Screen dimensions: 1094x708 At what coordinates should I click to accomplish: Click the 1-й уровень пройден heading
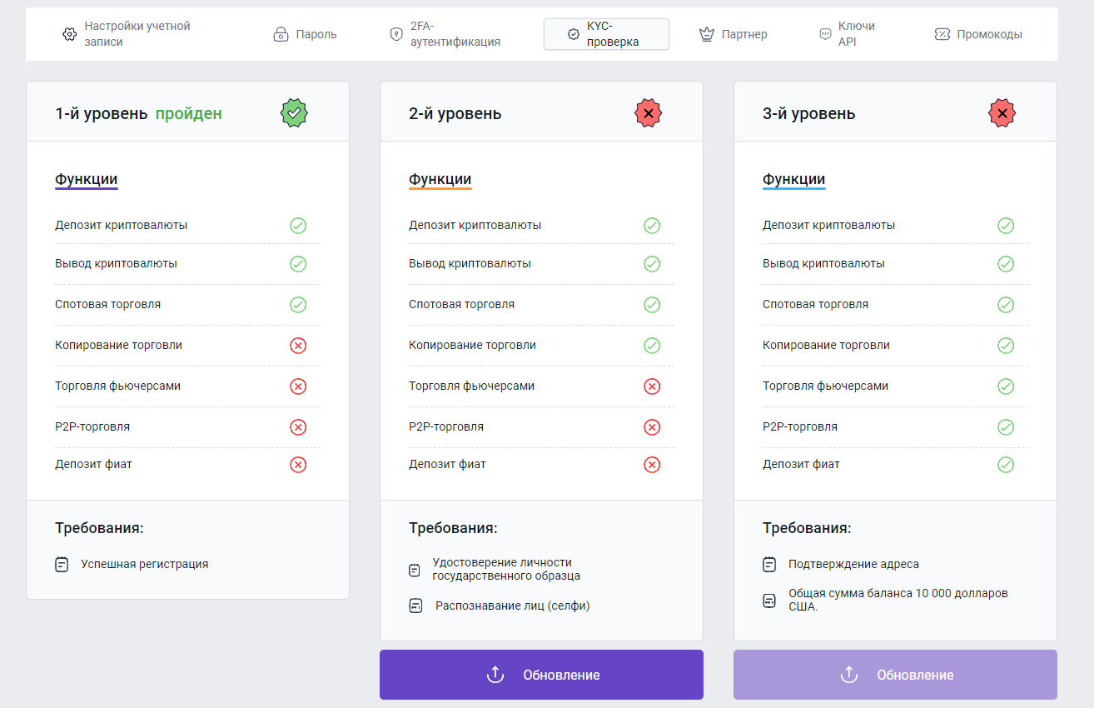[138, 113]
